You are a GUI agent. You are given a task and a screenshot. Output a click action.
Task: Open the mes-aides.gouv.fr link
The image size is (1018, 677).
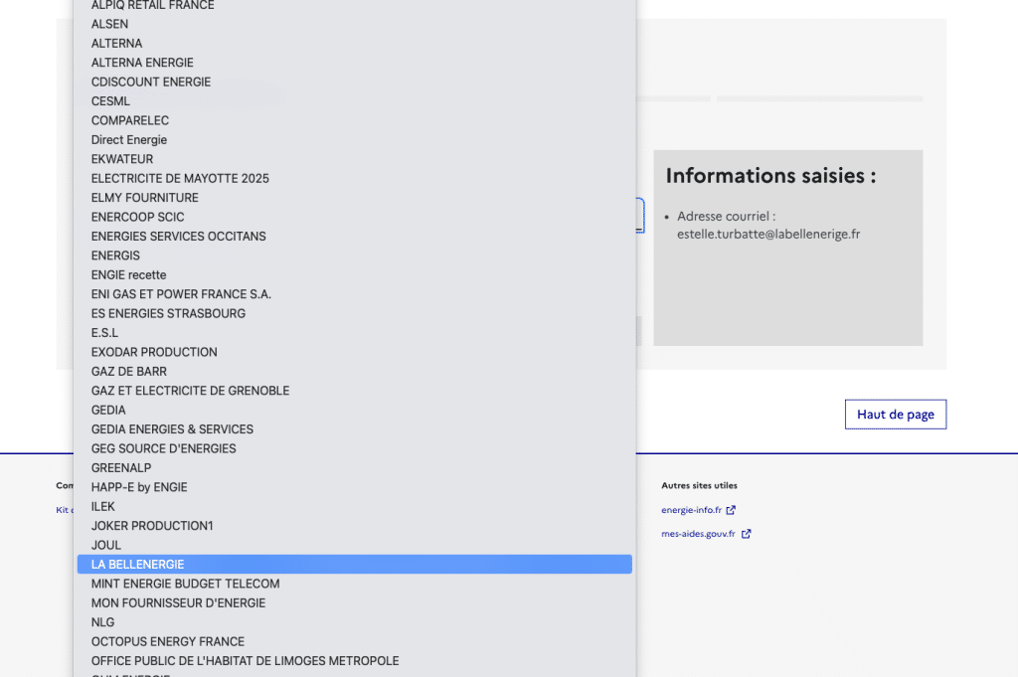pyautogui.click(x=698, y=534)
